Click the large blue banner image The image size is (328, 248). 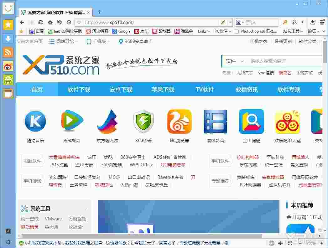tap(189, 217)
